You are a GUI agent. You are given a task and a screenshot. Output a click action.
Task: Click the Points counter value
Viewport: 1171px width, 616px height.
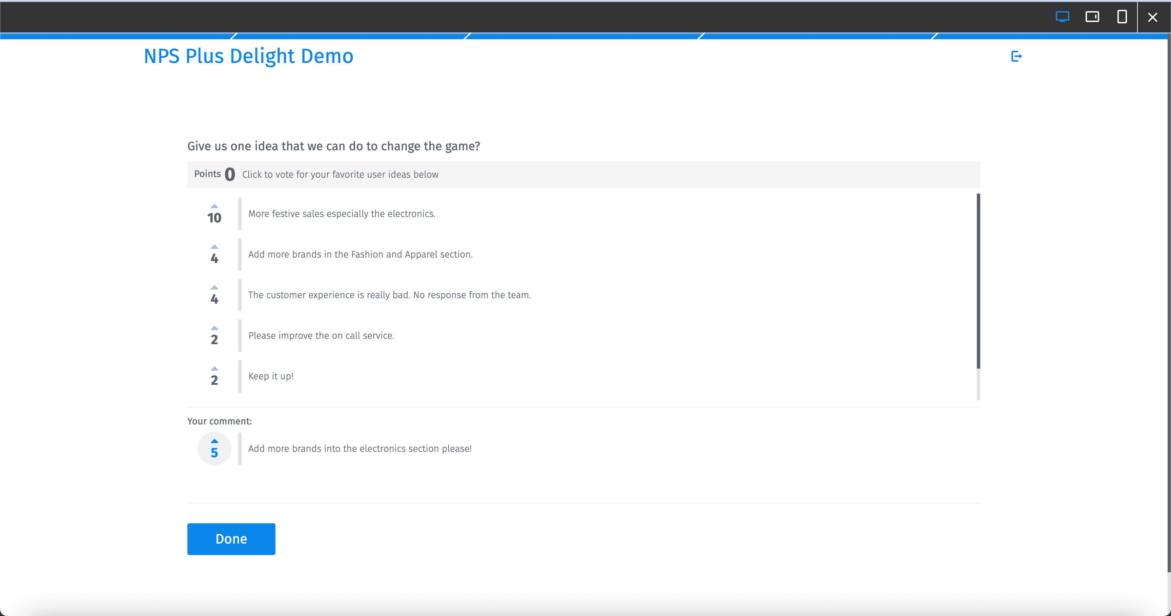(x=230, y=174)
